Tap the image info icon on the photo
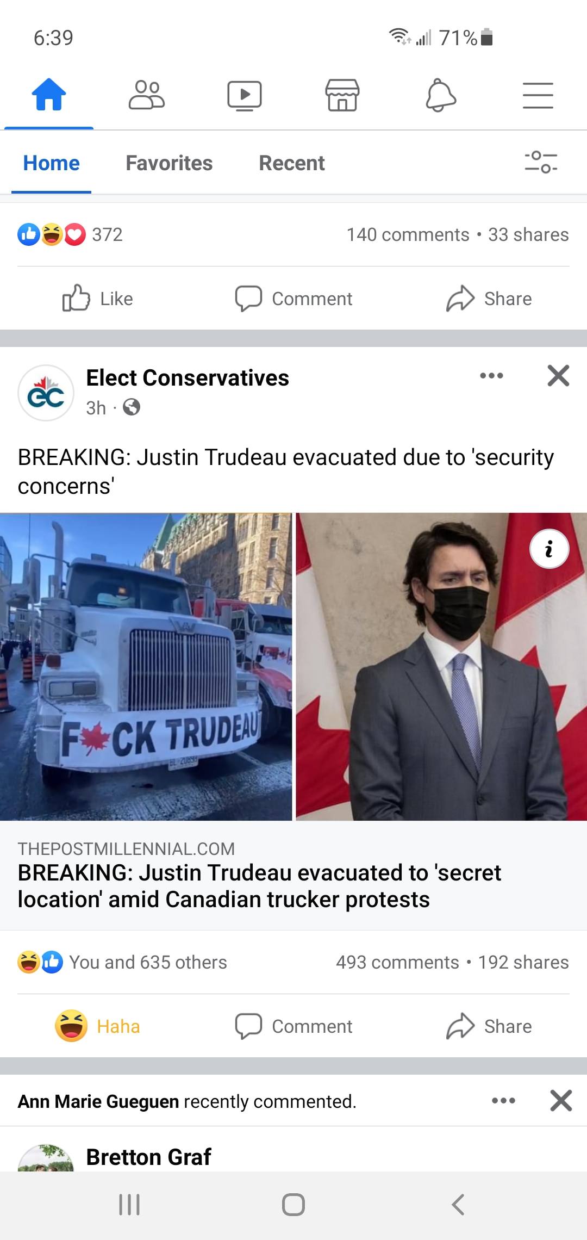Image resolution: width=587 pixels, height=1240 pixels. pos(549,549)
